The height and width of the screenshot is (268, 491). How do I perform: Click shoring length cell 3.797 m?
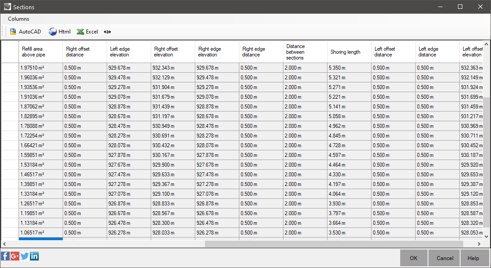(x=350, y=213)
